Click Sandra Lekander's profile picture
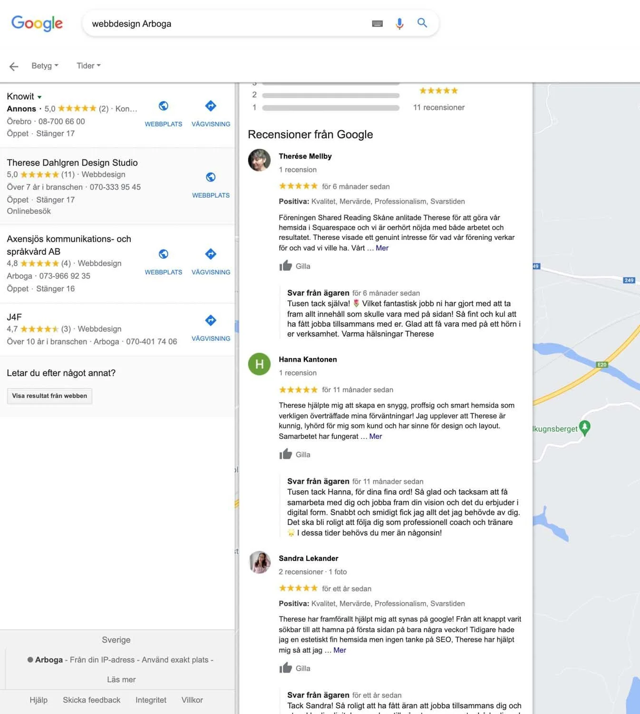 pyautogui.click(x=259, y=563)
